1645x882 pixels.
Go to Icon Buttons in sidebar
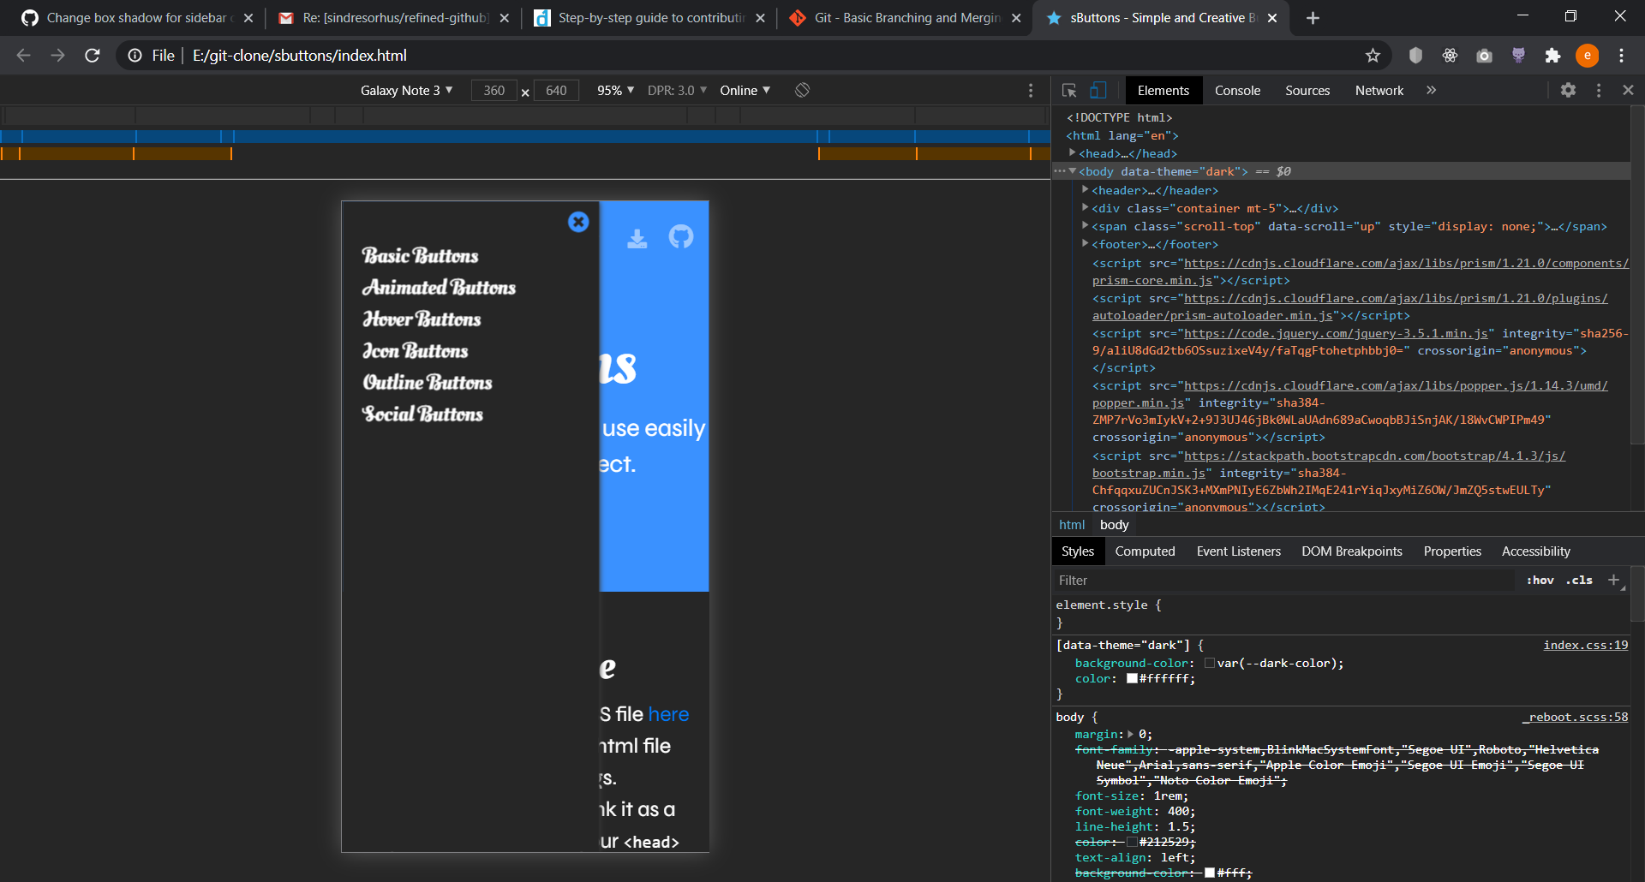pyautogui.click(x=415, y=350)
